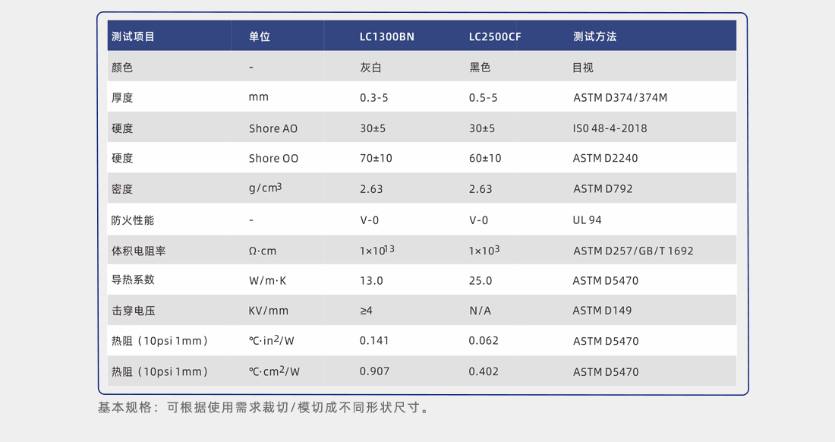The height and width of the screenshot is (442, 835).
Task: Select the 单位 column header
Action: coord(260,36)
